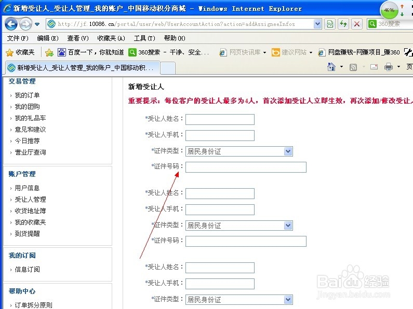Open the 360搜索 bookmark in favorites bar
This screenshot has width=413, height=309.
click(x=169, y=52)
